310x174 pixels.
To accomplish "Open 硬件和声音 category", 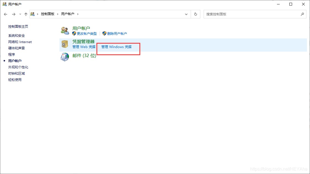I will (17, 48).
